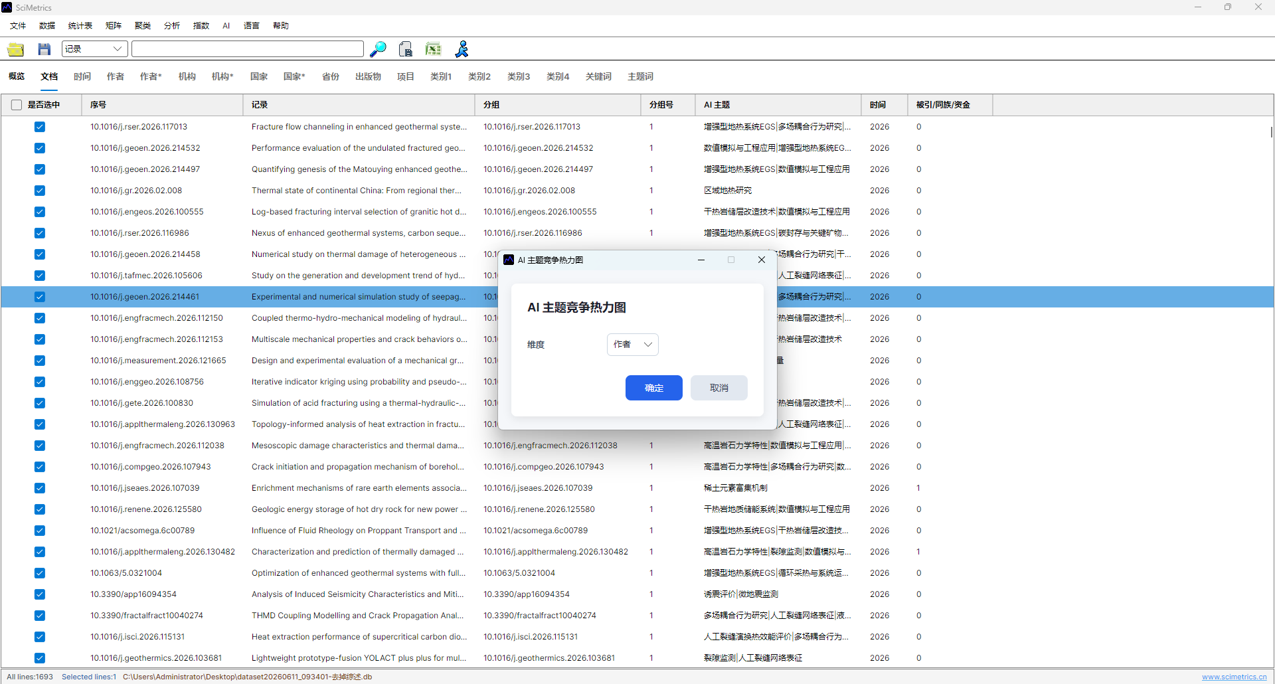Uncheck row 10.1016/j.measurement.2026.121665
Image resolution: width=1275 pixels, height=684 pixels.
point(40,361)
